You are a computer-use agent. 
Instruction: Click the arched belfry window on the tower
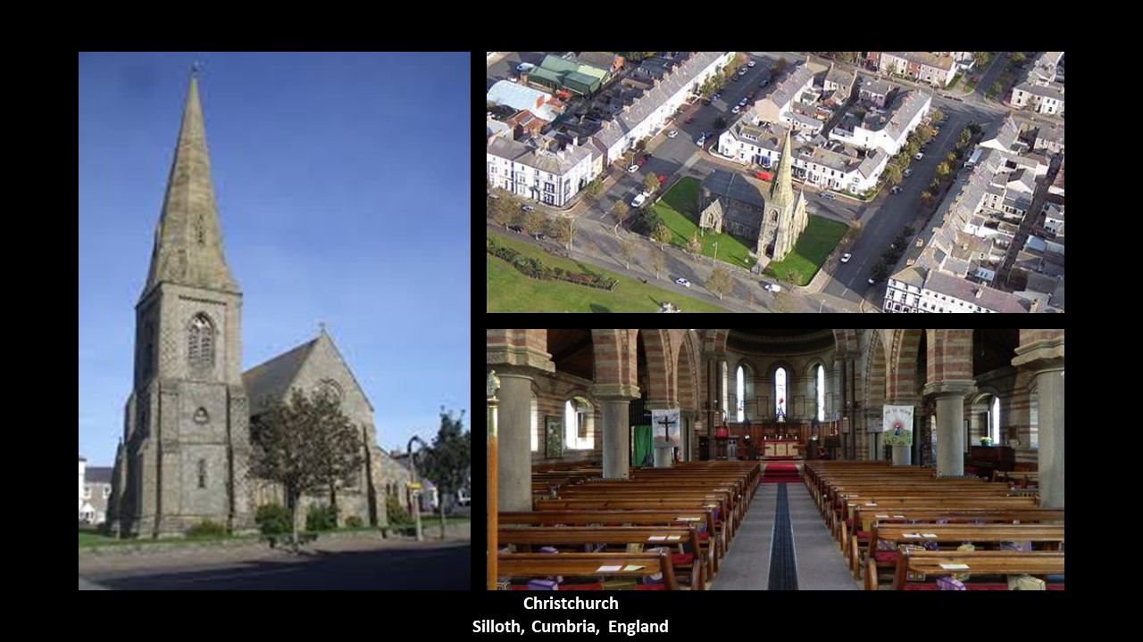pyautogui.click(x=200, y=339)
